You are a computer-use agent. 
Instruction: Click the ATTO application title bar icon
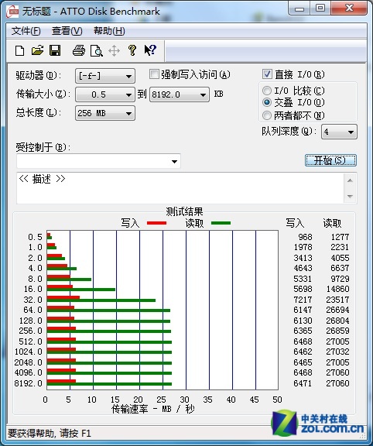(12, 12)
